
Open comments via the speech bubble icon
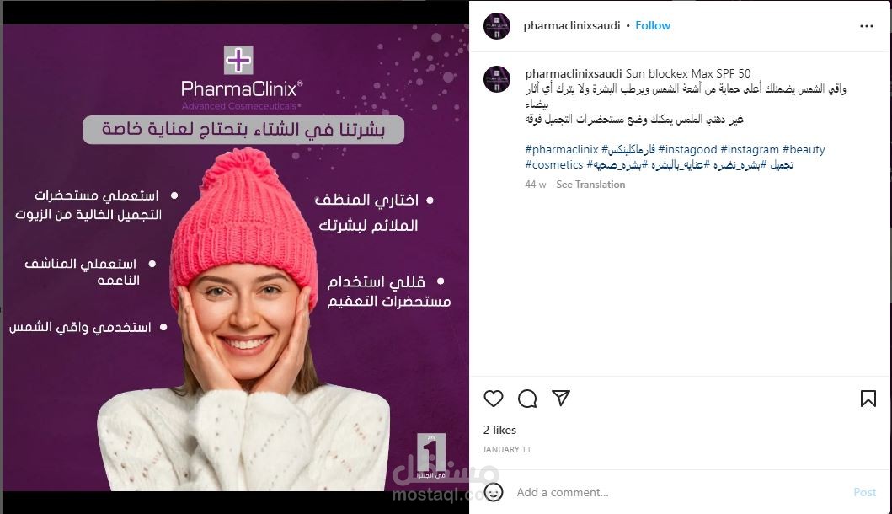(x=527, y=399)
